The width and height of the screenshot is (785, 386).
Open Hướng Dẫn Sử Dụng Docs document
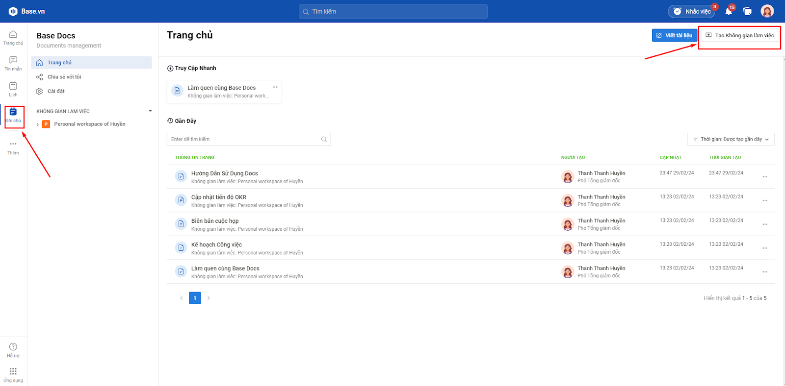click(x=224, y=173)
